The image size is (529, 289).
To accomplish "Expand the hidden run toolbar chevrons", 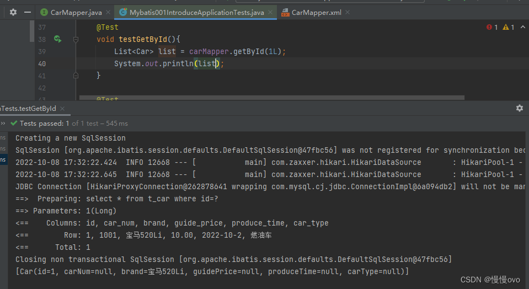I will [x=3, y=124].
